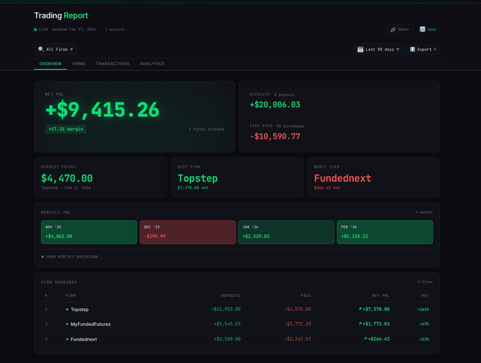Viewport: 481px width, 363px height.
Task: Switch to the Overview tab
Action: tap(51, 64)
